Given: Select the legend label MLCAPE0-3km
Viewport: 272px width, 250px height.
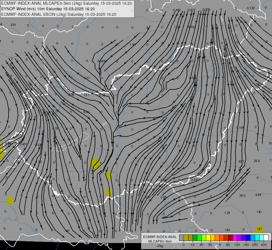Looking at the screenshot, I should [160, 241].
